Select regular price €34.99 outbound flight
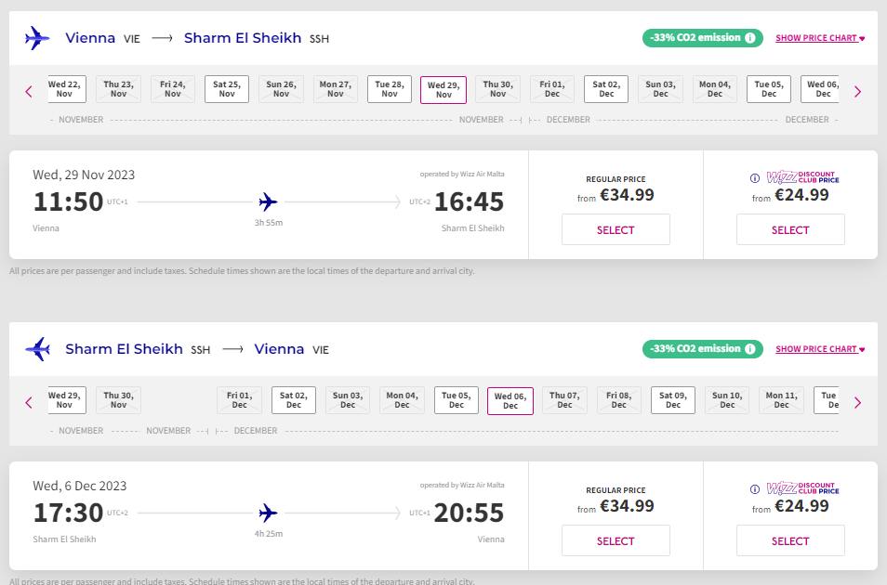The image size is (887, 585). (616, 229)
